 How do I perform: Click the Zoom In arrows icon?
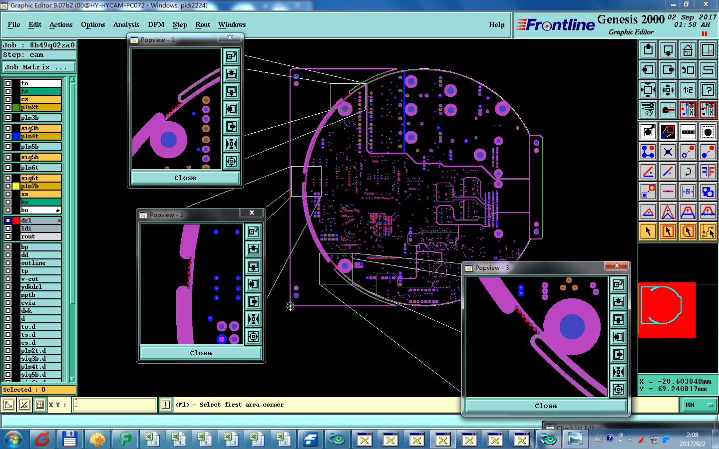[648, 90]
